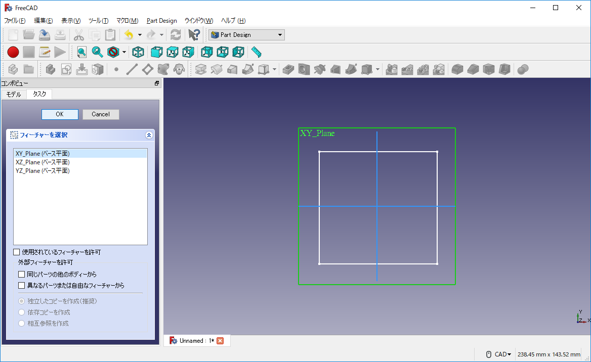Close the Unnamed : 1* document tab
Viewport: 591px width, 362px height.
pyautogui.click(x=220, y=341)
